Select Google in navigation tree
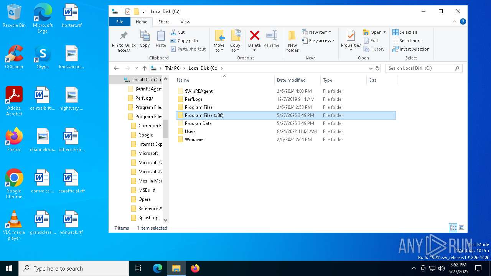Screen dimensions: 491x276 (145, 135)
